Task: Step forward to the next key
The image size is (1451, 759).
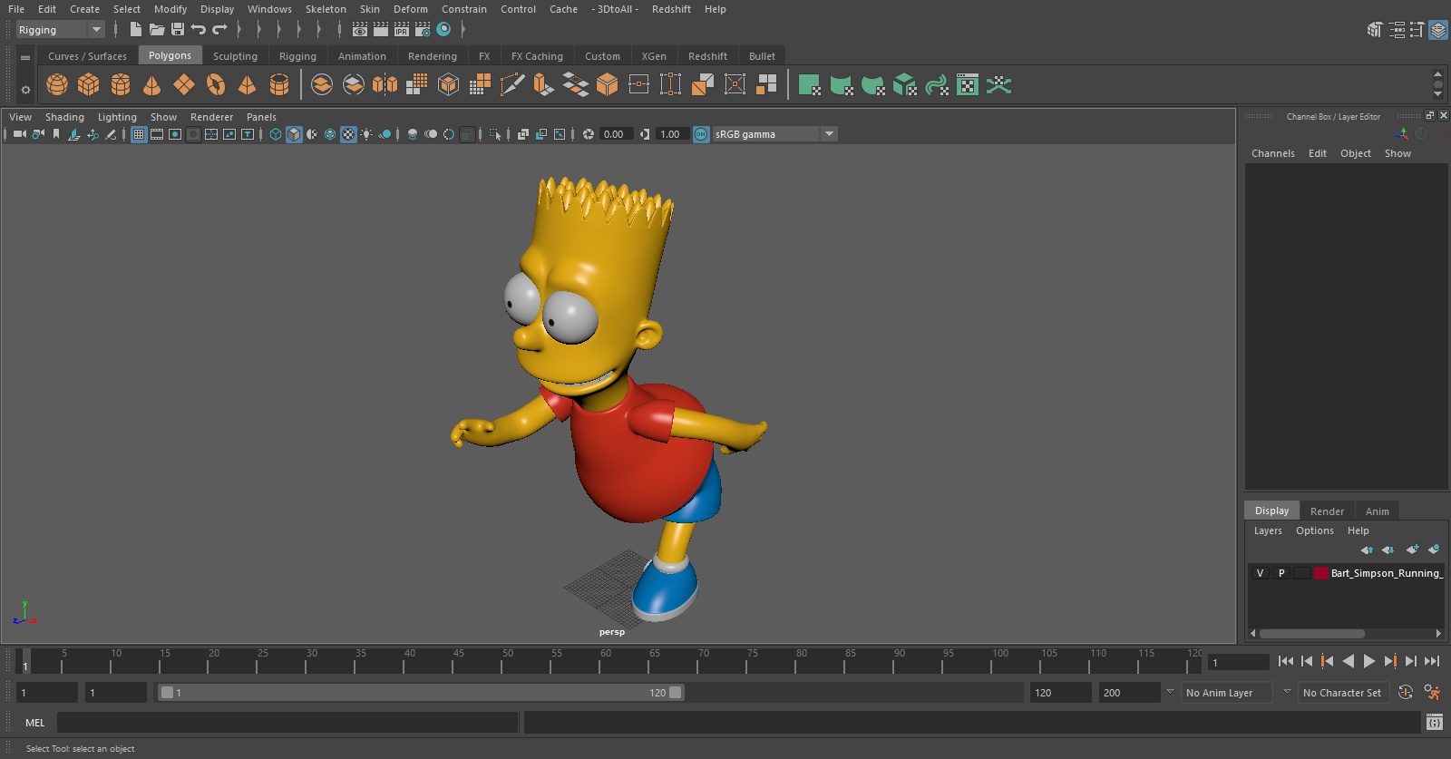Action: pyautogui.click(x=1390, y=661)
